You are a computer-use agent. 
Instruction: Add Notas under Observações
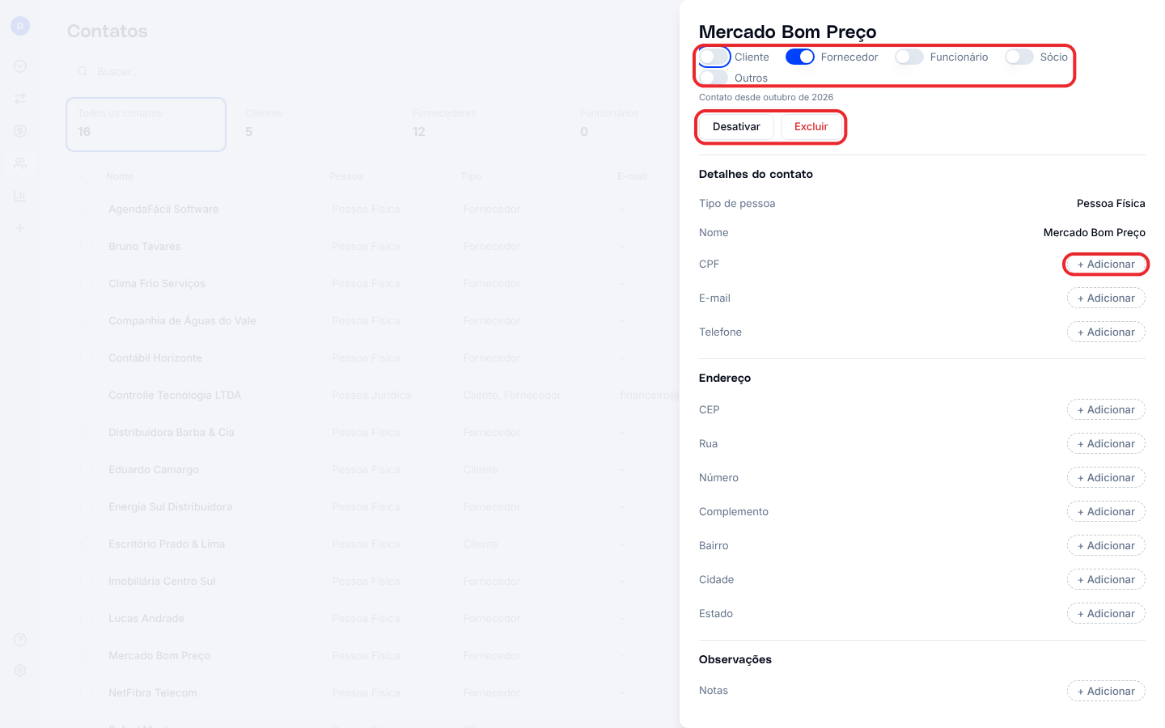coord(1106,692)
